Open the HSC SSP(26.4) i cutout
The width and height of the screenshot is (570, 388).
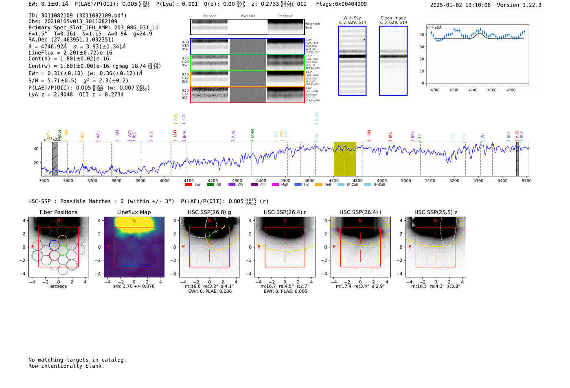point(360,247)
